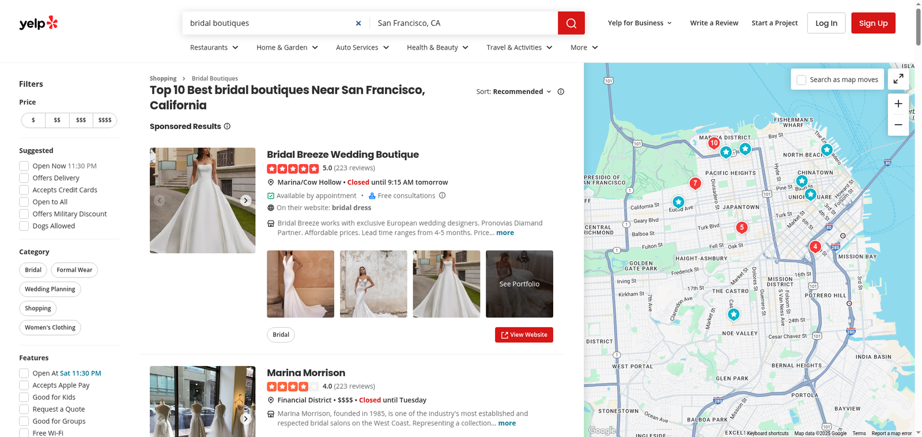Select the $ price filter

tap(33, 120)
